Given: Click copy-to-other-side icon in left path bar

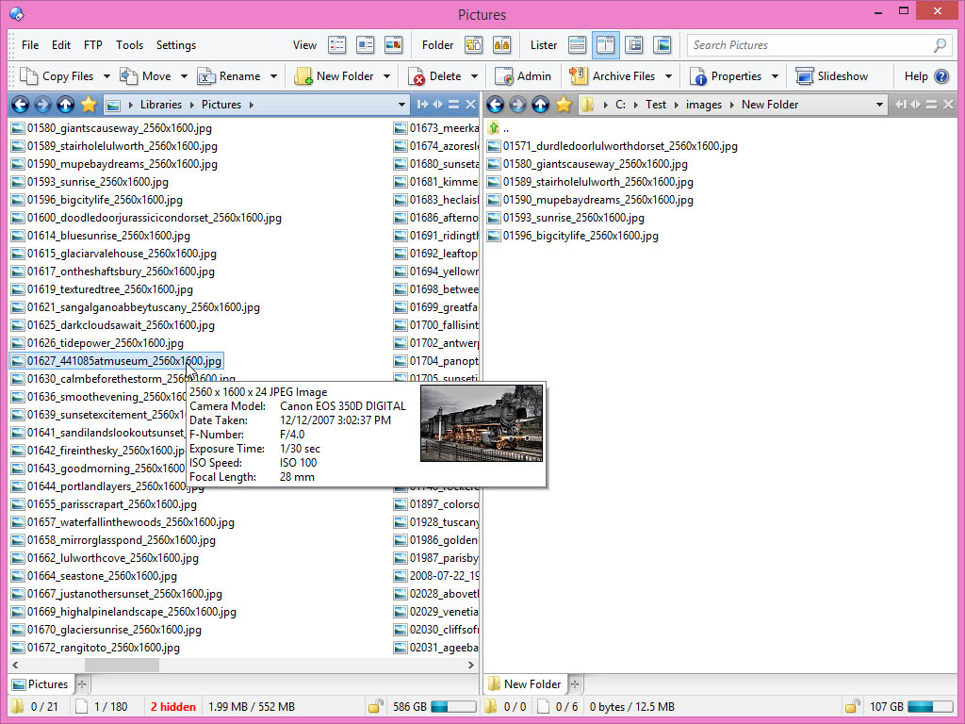Looking at the screenshot, I should pyautogui.click(x=422, y=105).
